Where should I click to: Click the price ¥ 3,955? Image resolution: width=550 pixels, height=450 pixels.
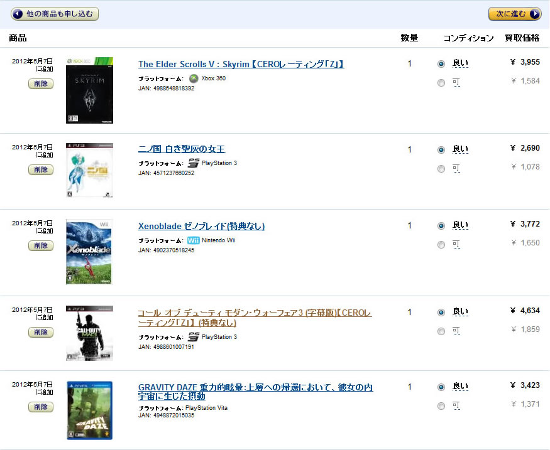[525, 62]
